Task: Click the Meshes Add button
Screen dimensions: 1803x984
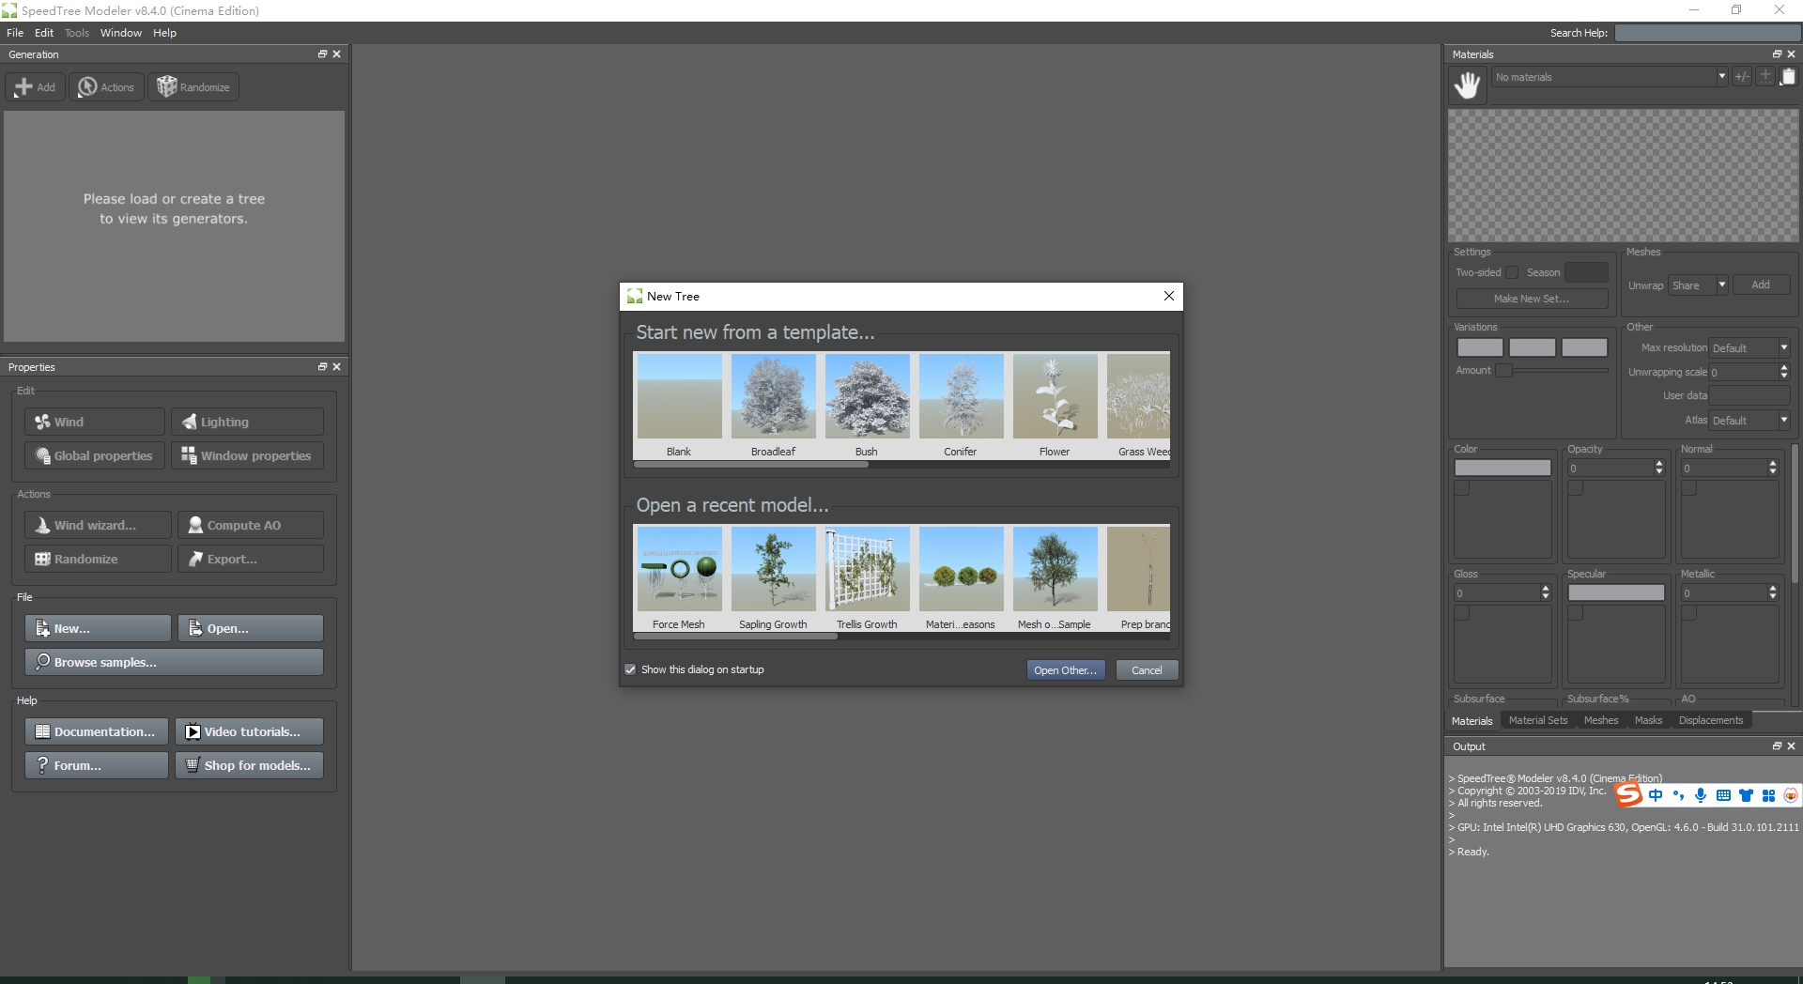Action: pyautogui.click(x=1761, y=285)
